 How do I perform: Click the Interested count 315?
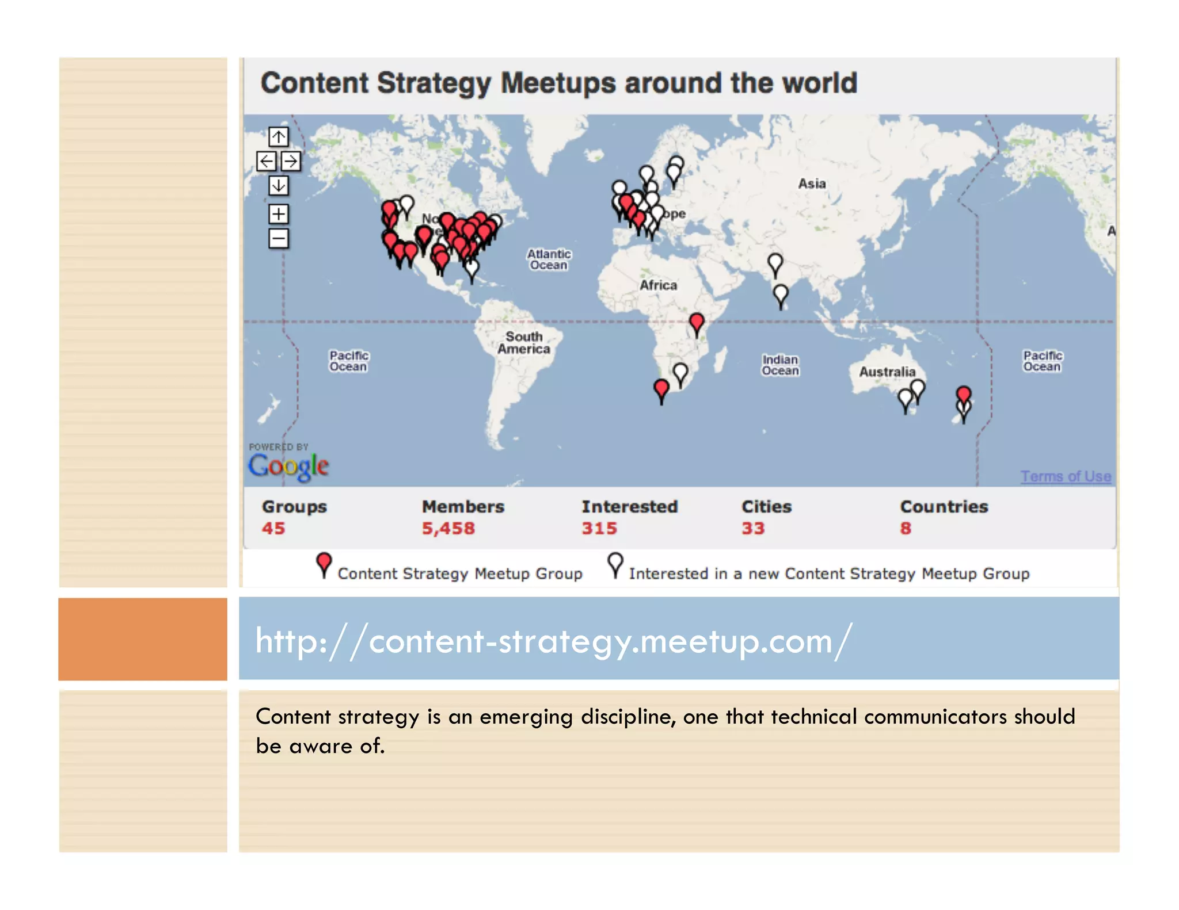pos(599,528)
